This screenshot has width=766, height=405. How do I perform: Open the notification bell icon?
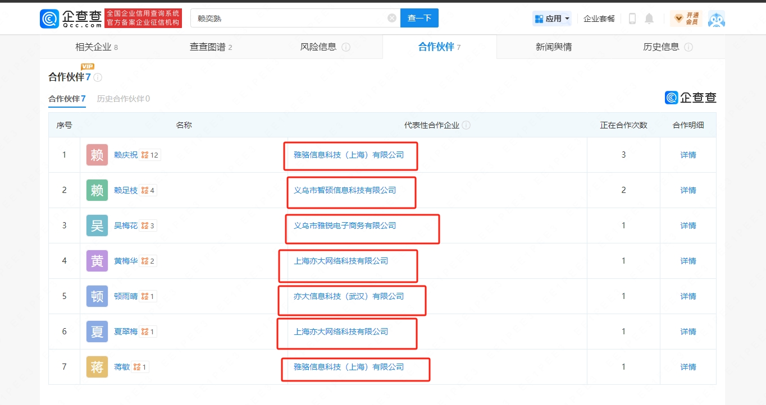point(649,18)
